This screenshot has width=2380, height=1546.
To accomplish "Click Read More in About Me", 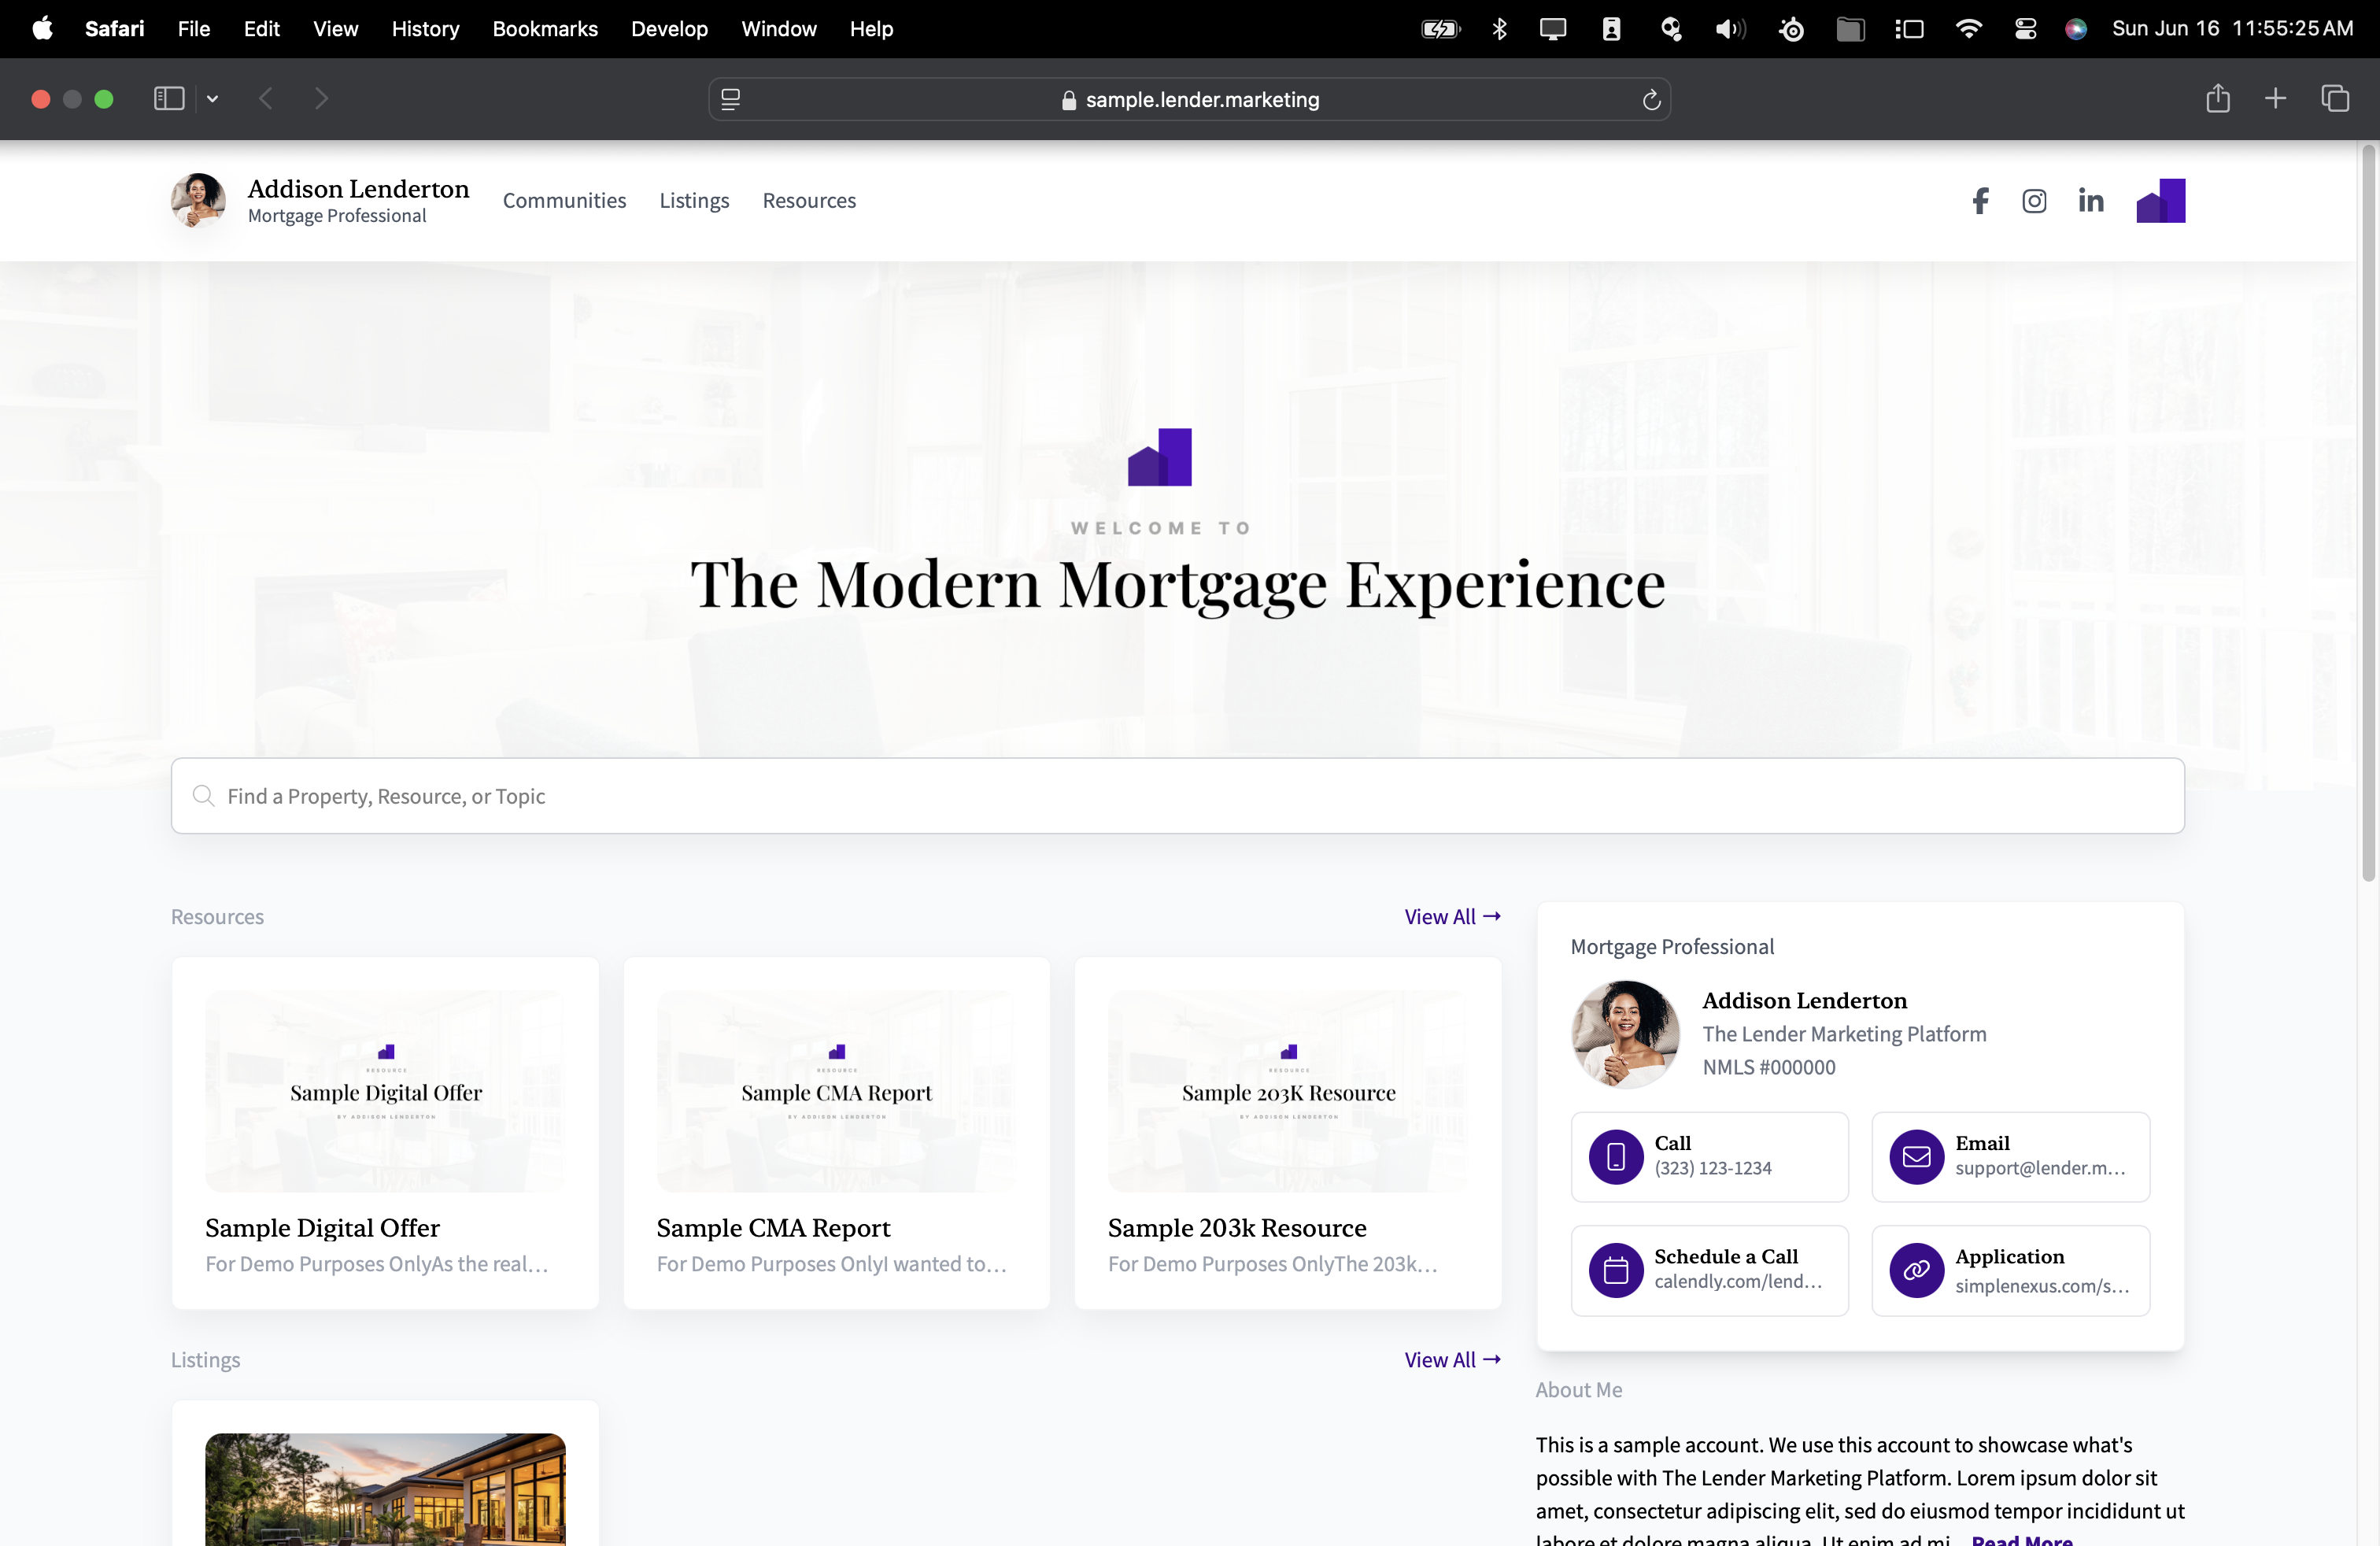I will pos(2021,1539).
